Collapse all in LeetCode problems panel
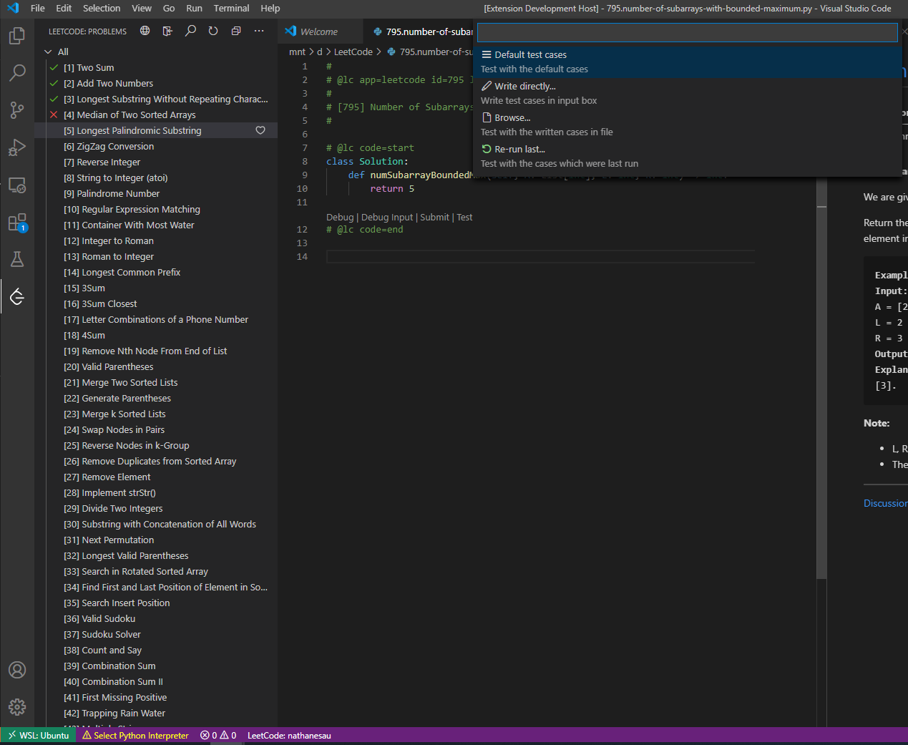 click(x=236, y=31)
